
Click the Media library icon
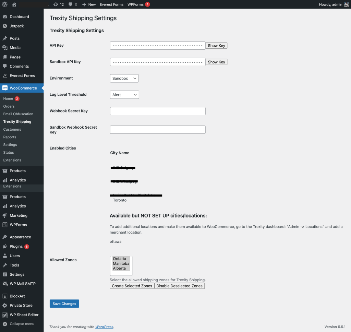point(5,48)
